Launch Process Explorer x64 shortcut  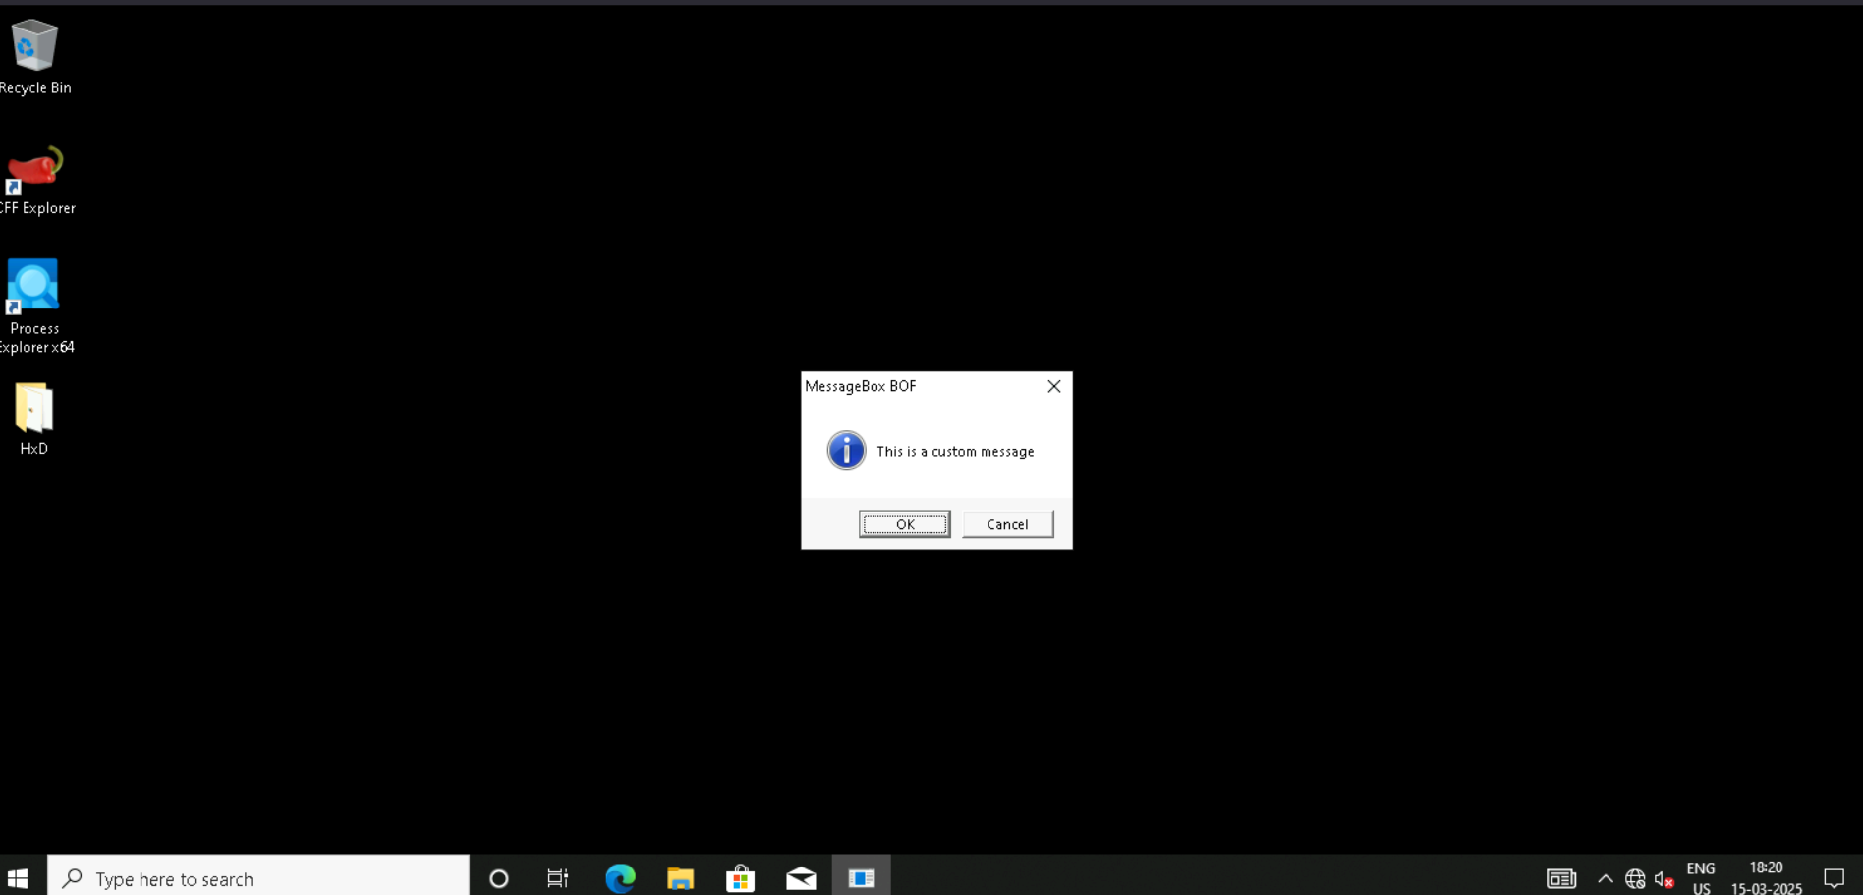click(35, 307)
